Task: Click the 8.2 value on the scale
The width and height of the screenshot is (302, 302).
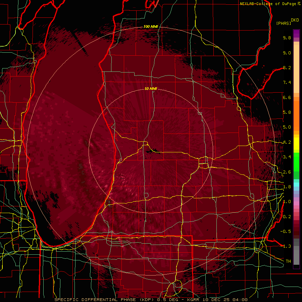Action: point(287,67)
